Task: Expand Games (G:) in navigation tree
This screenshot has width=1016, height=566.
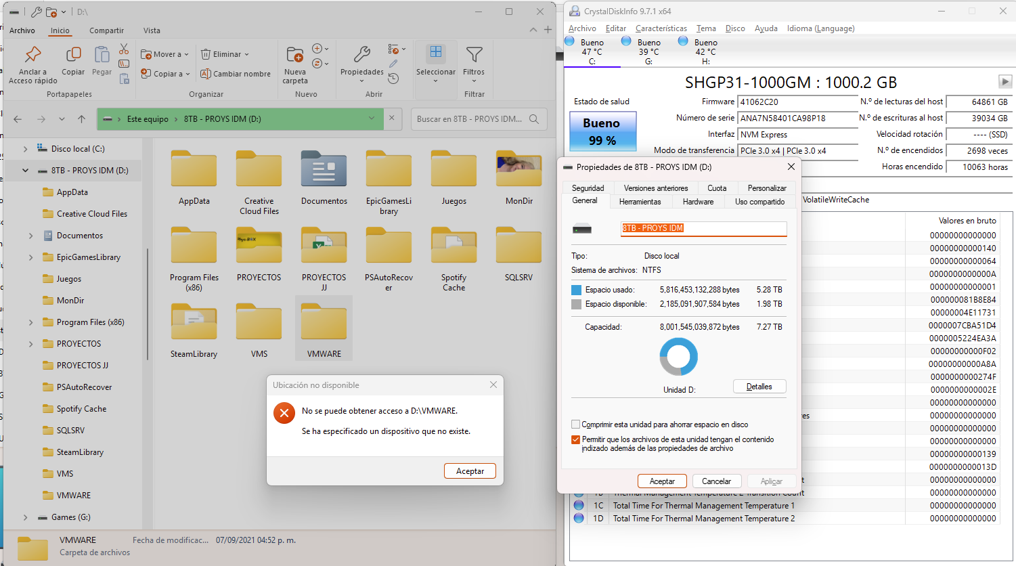Action: (25, 517)
